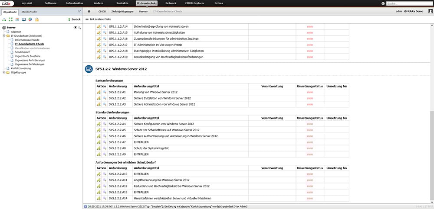The image size is (434, 209).
Task: Click the scrollbar up arrow
Action: 432,25
